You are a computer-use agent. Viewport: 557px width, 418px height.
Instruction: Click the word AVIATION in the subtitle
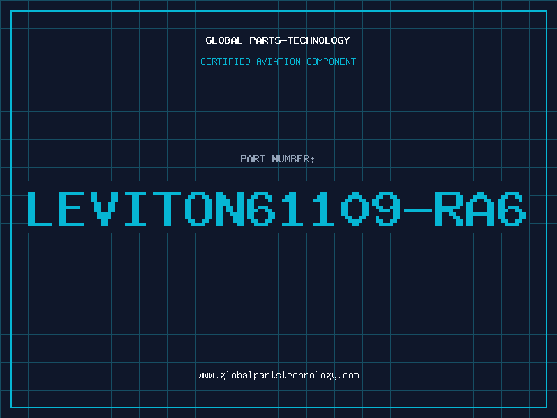[278, 61]
